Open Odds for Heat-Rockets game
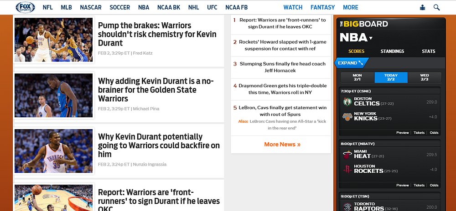This screenshot has height=211, width=456. (x=434, y=185)
